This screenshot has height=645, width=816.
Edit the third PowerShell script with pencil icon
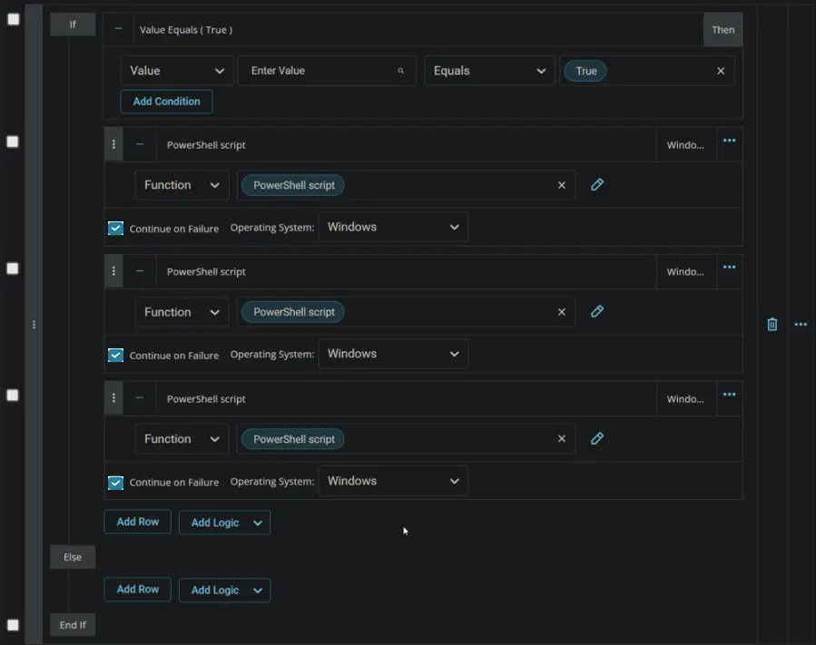[597, 438]
